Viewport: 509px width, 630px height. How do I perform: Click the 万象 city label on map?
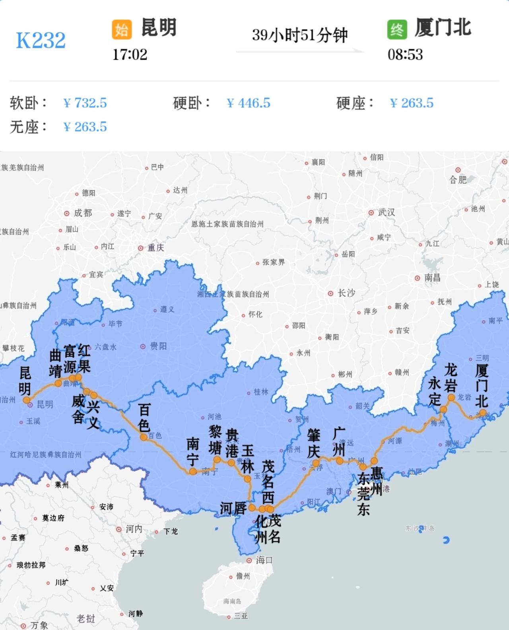(x=39, y=625)
